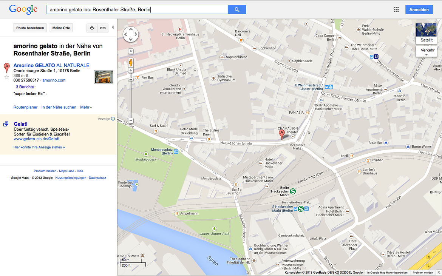Click the print icon button
This screenshot has width=442, height=276.
click(x=92, y=28)
